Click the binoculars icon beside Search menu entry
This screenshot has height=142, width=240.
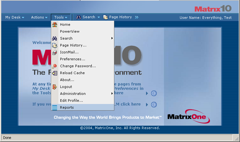[55, 38]
